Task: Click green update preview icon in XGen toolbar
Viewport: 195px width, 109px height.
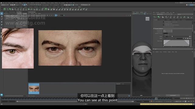Action: (158, 17)
